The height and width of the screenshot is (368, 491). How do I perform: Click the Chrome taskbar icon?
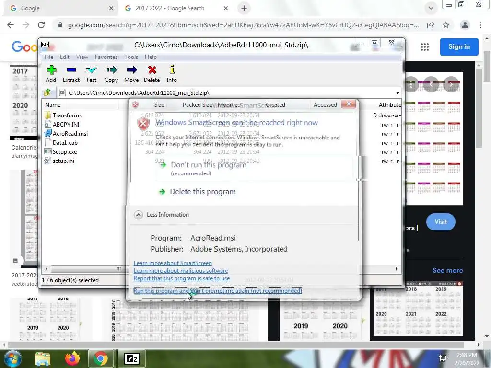(x=101, y=358)
